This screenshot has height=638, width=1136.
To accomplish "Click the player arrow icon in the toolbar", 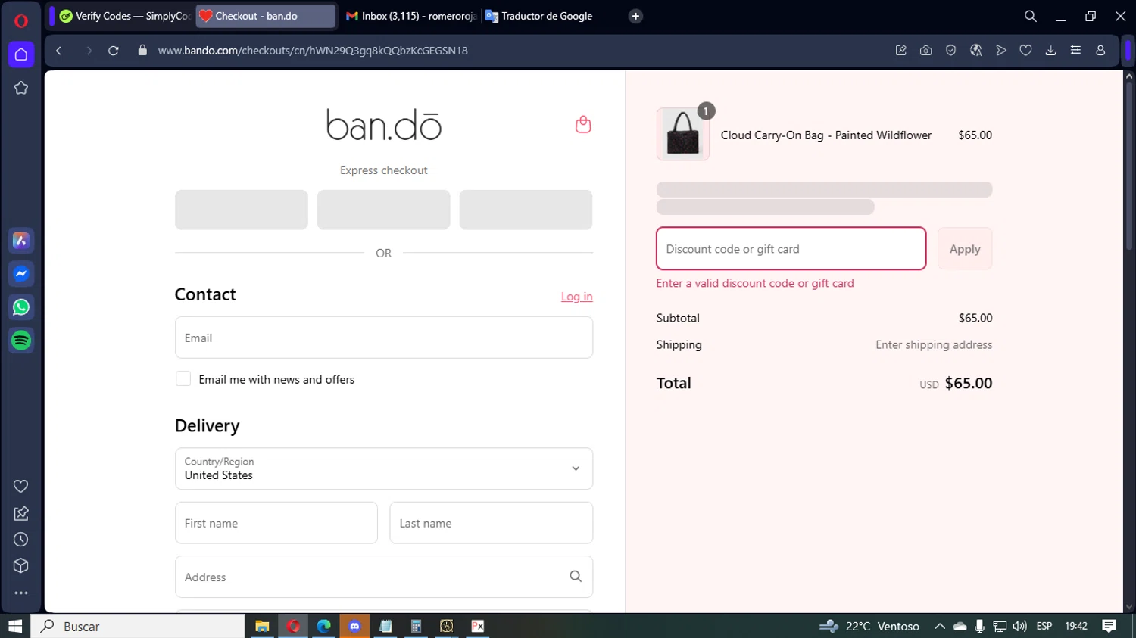I will 1000,51.
